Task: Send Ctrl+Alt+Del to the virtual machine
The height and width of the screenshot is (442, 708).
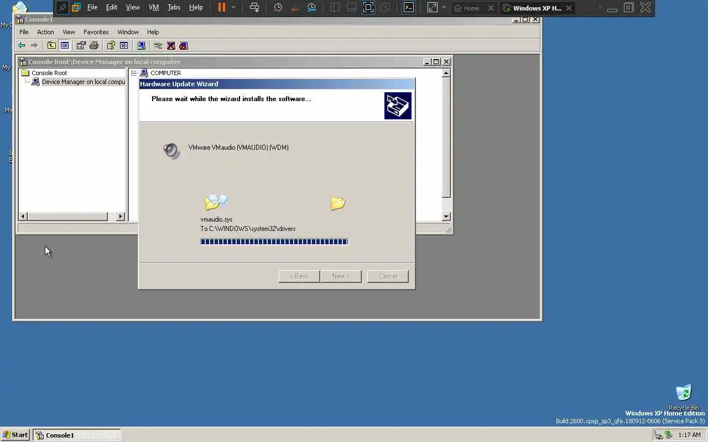Action: click(x=254, y=8)
